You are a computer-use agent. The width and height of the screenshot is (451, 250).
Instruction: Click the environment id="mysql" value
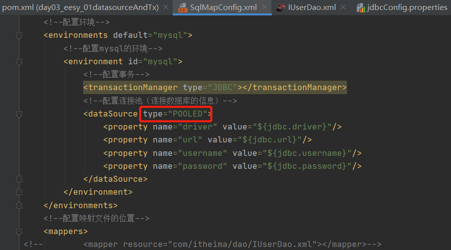coord(160,62)
